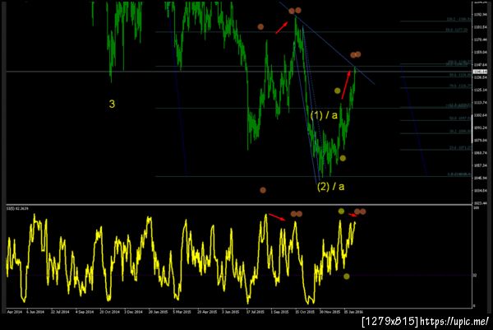This screenshot has width=493, height=330.
Task: Click the "1 Sep 2015" date label
Action: click(279, 312)
